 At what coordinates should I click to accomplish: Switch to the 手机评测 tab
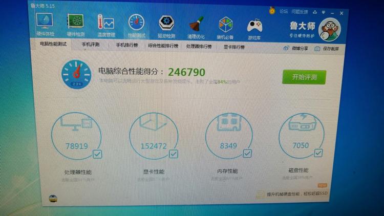[x=90, y=45]
